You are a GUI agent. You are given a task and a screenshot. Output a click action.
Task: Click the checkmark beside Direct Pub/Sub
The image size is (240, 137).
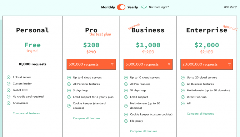click(x=183, y=97)
